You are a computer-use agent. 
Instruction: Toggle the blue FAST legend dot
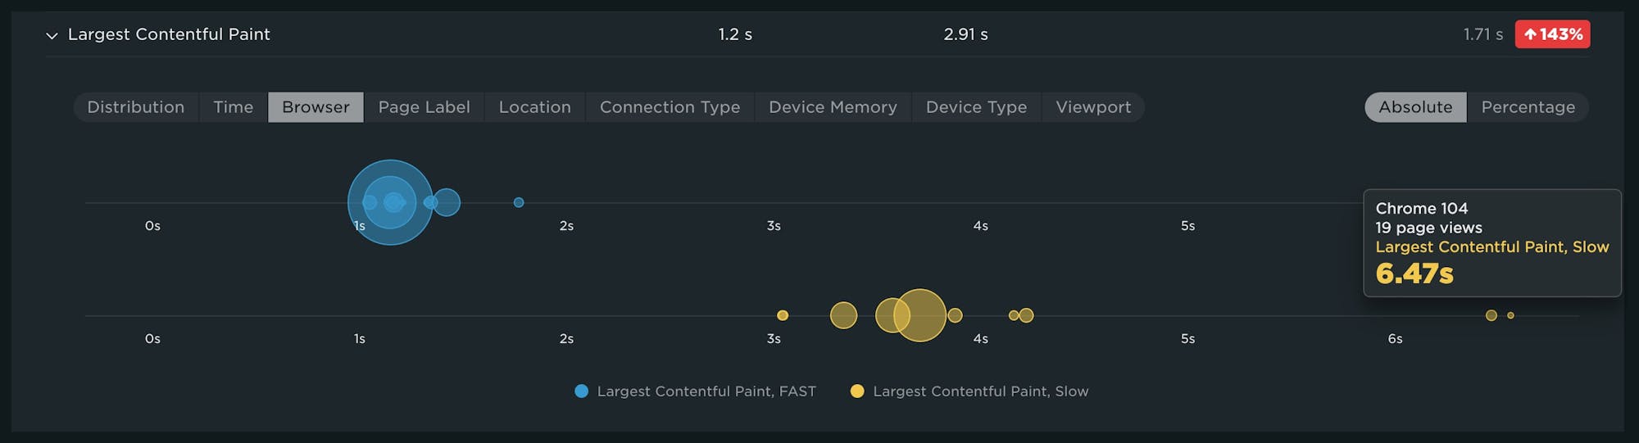pyautogui.click(x=582, y=391)
